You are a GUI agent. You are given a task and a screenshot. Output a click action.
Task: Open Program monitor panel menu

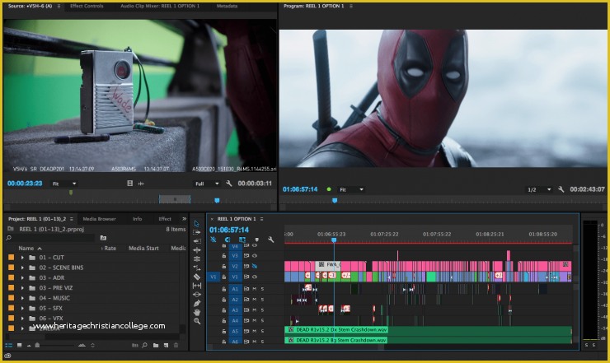pyautogui.click(x=351, y=6)
